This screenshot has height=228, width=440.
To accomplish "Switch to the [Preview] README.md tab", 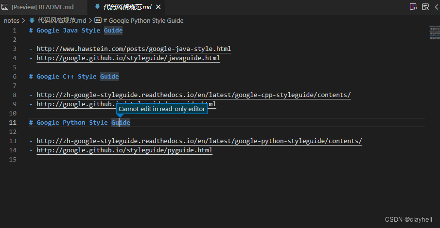I will point(43,7).
